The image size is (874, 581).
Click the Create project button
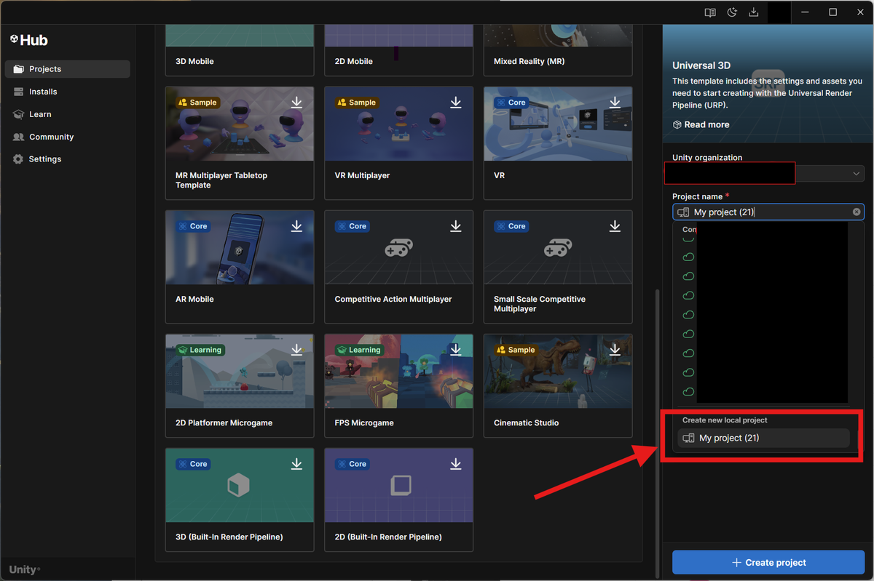coord(768,562)
